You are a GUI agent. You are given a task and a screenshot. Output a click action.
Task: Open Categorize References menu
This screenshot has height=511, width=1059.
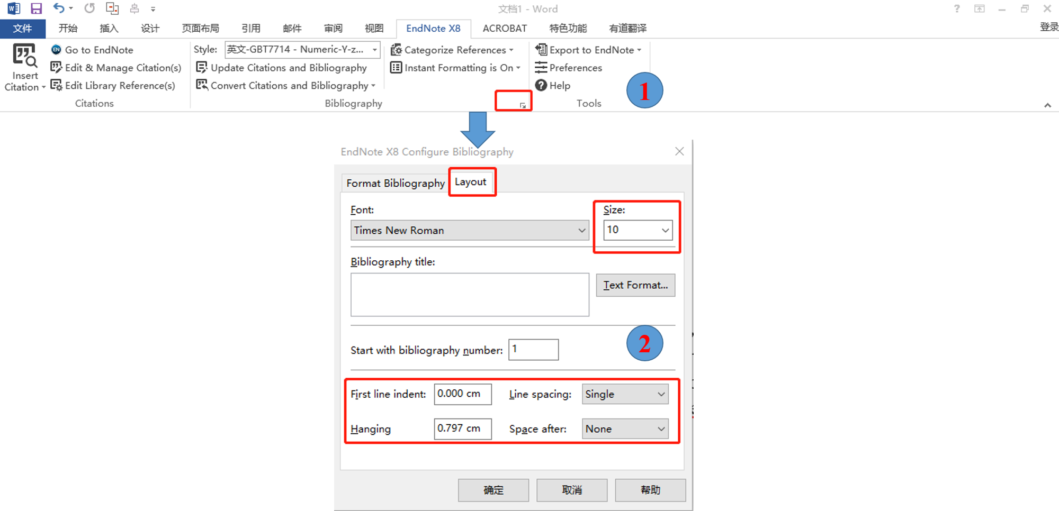tap(452, 50)
